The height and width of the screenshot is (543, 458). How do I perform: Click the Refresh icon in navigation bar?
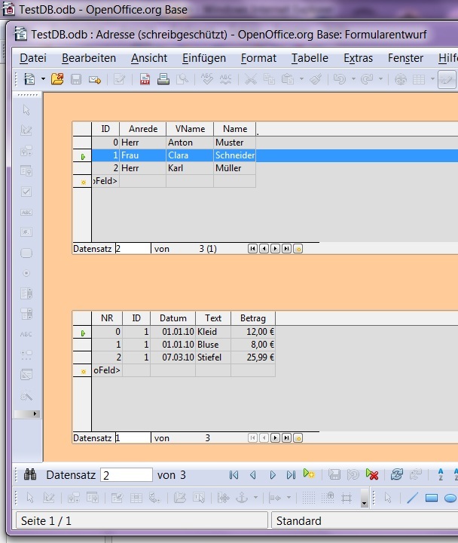396,475
